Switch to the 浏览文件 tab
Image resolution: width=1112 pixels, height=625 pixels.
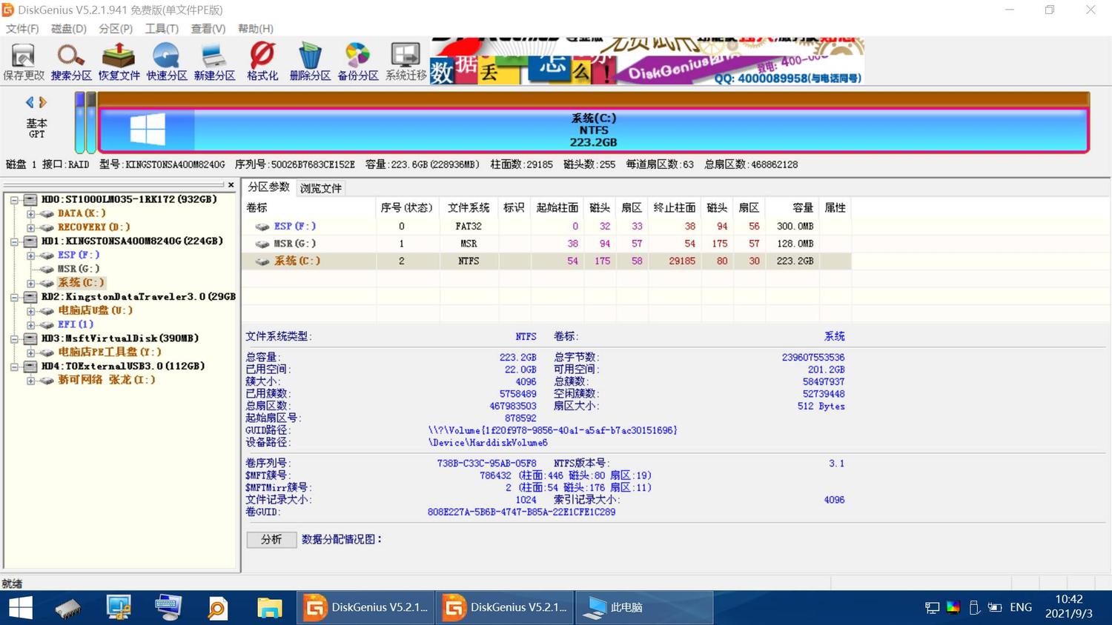tap(320, 188)
